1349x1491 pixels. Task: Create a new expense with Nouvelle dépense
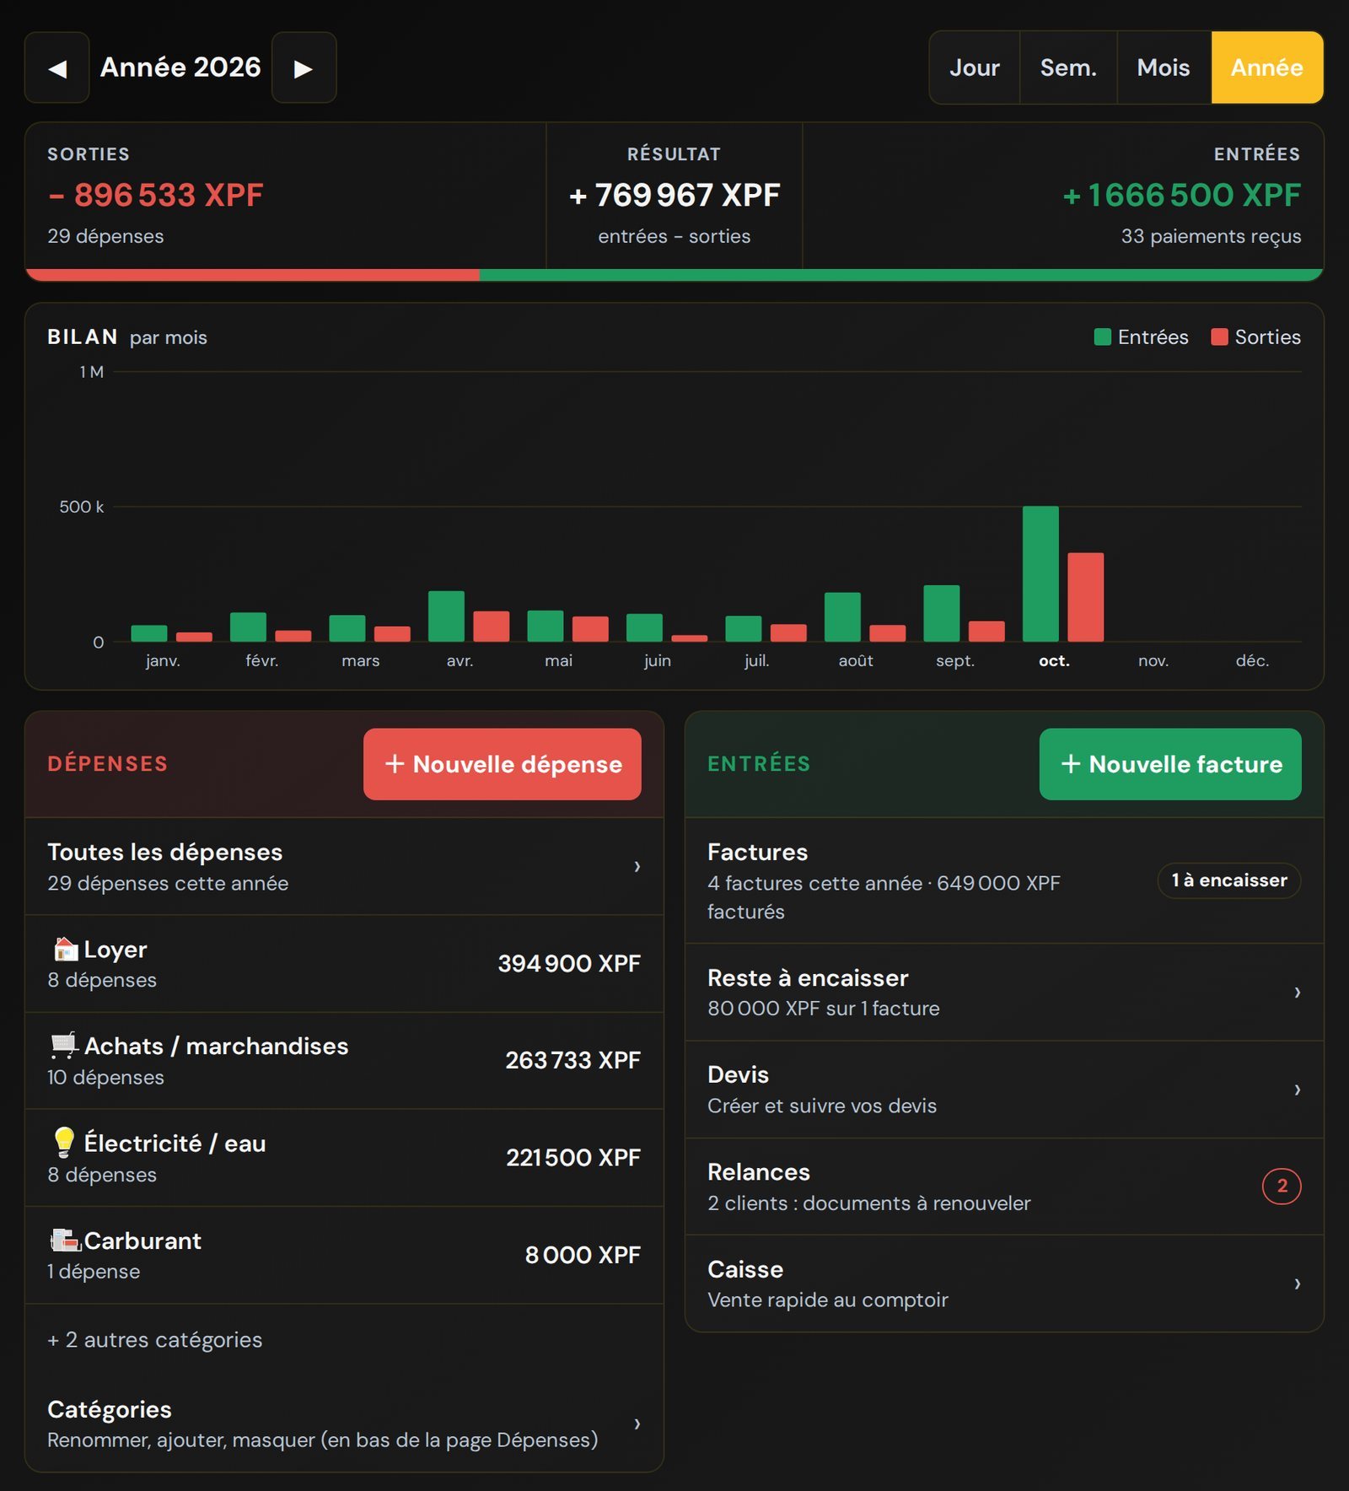click(503, 764)
